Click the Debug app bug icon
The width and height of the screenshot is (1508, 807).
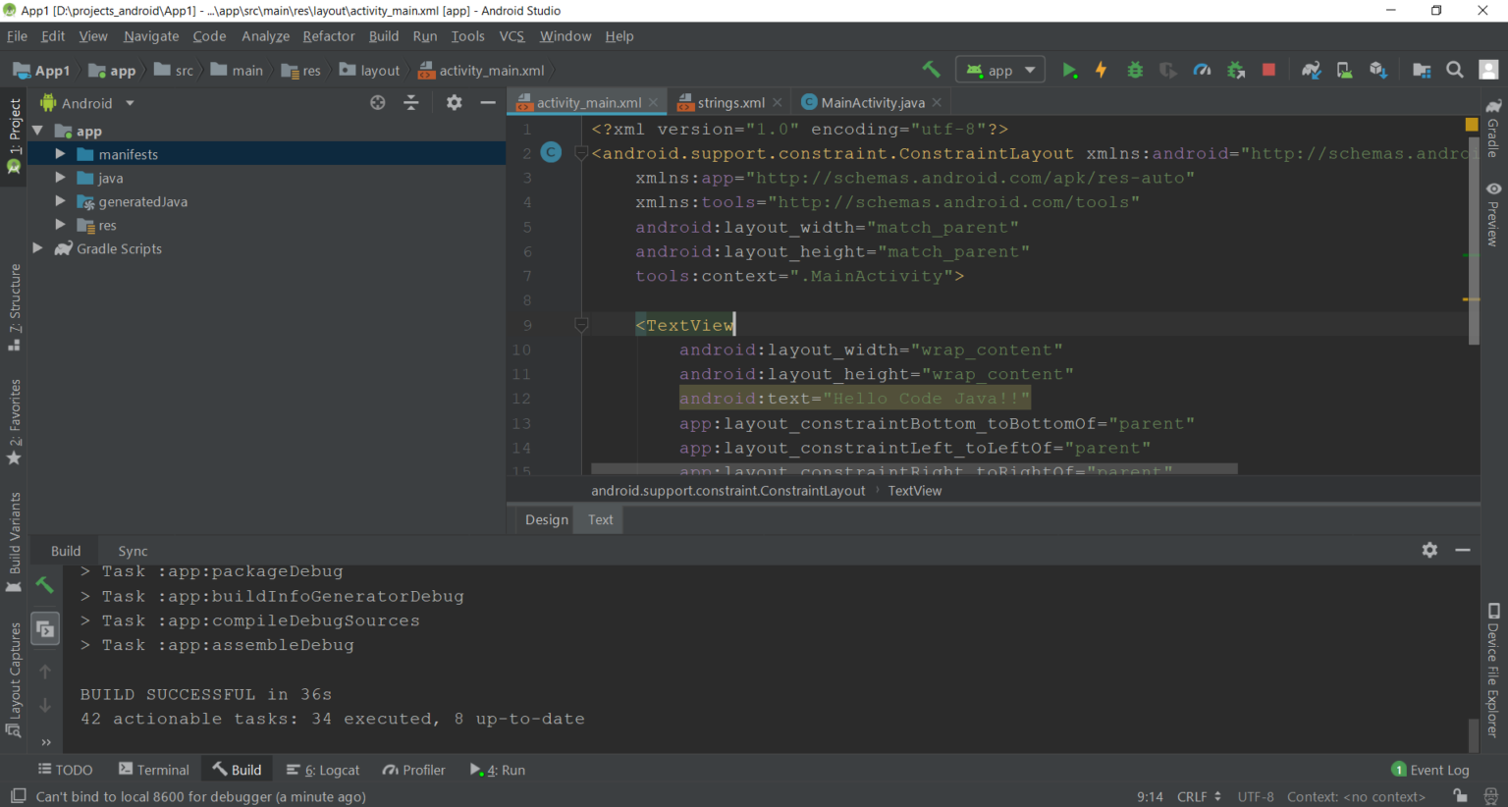coord(1135,70)
